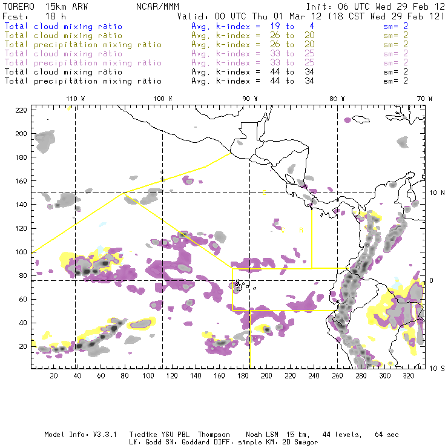Click the 'Noah LSM' footer text
The width and height of the screenshot is (448, 448).
tap(262, 435)
